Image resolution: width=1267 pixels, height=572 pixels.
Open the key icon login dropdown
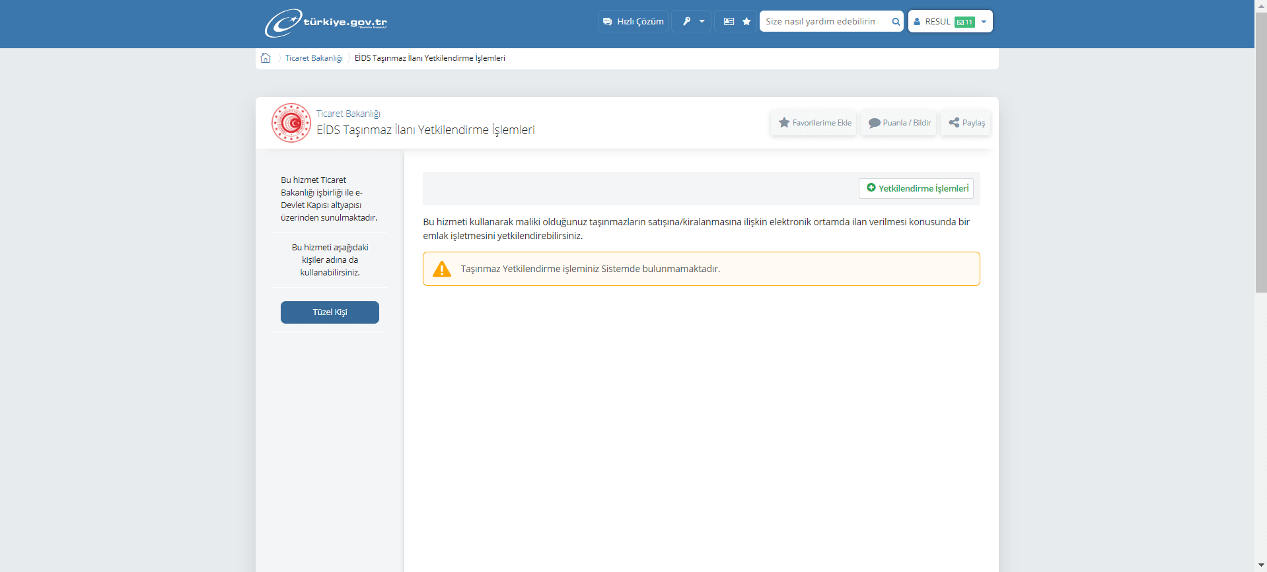click(x=692, y=21)
